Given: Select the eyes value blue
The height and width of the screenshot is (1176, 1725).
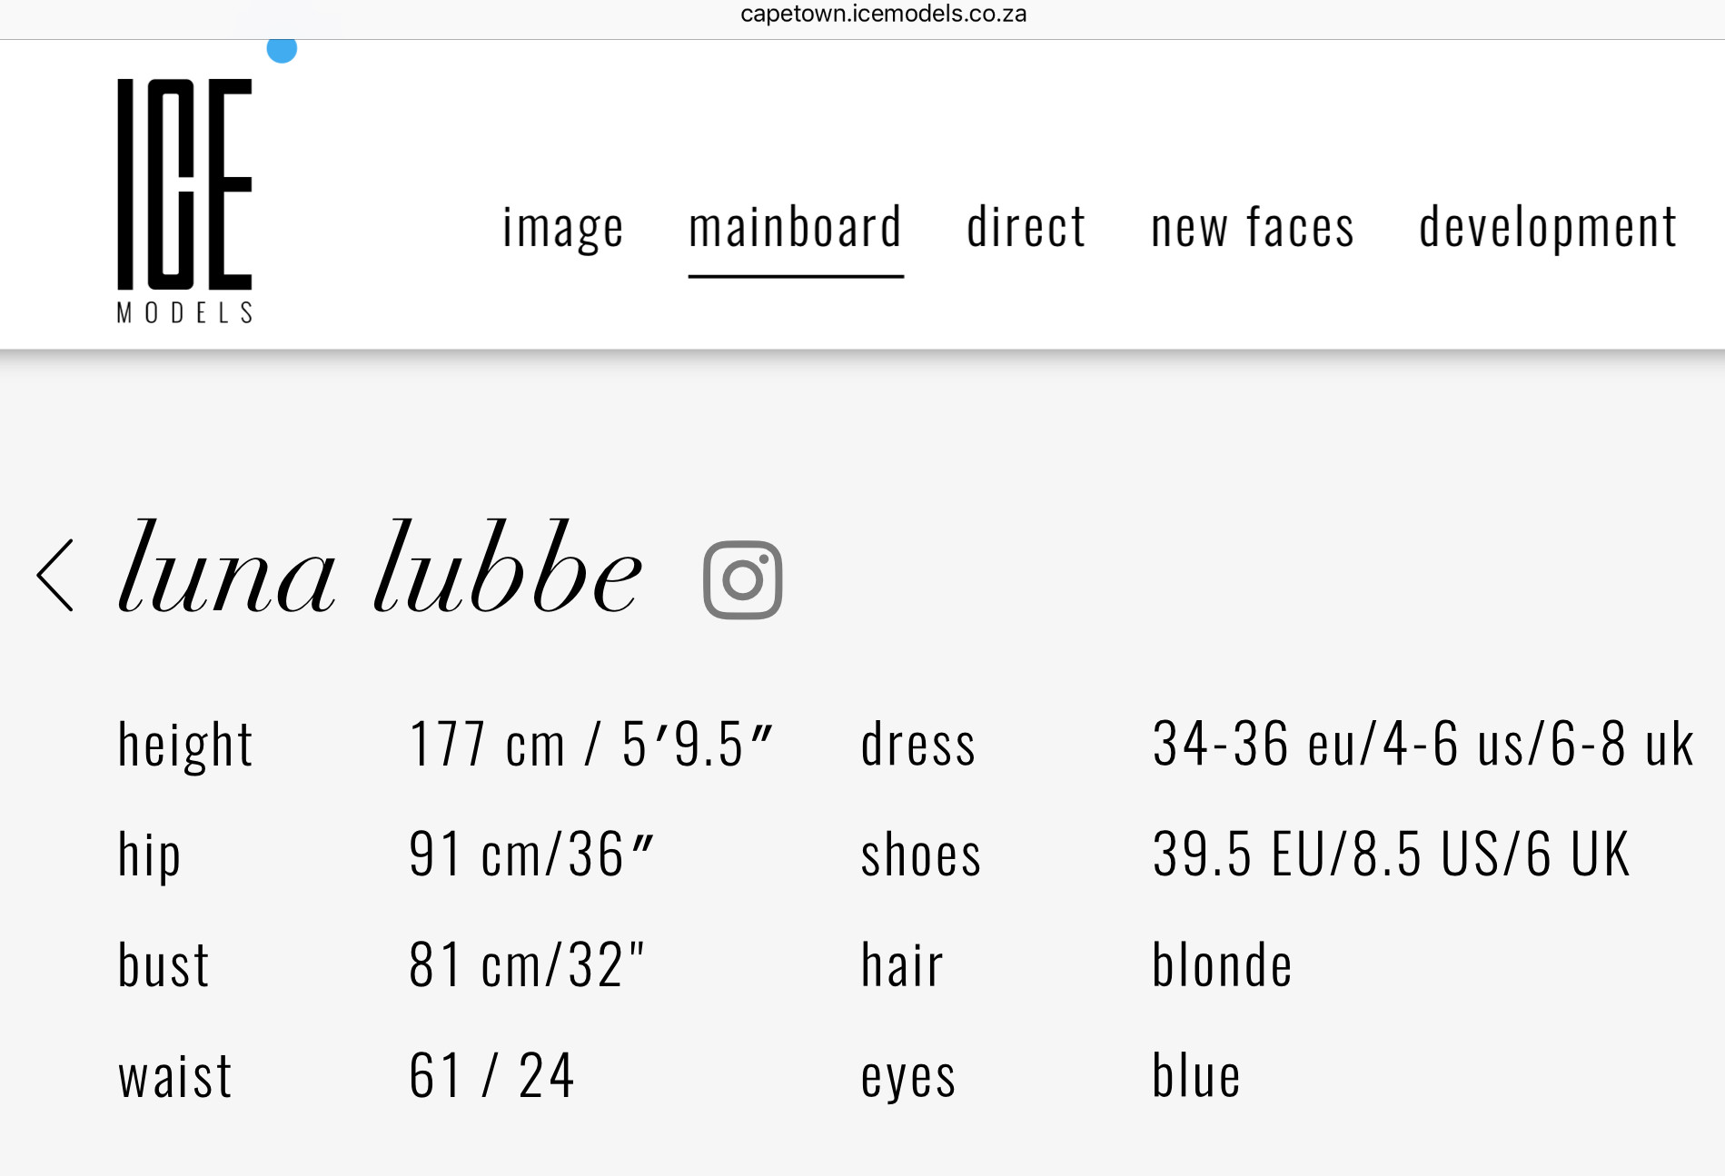Looking at the screenshot, I should pyautogui.click(x=1196, y=1075).
